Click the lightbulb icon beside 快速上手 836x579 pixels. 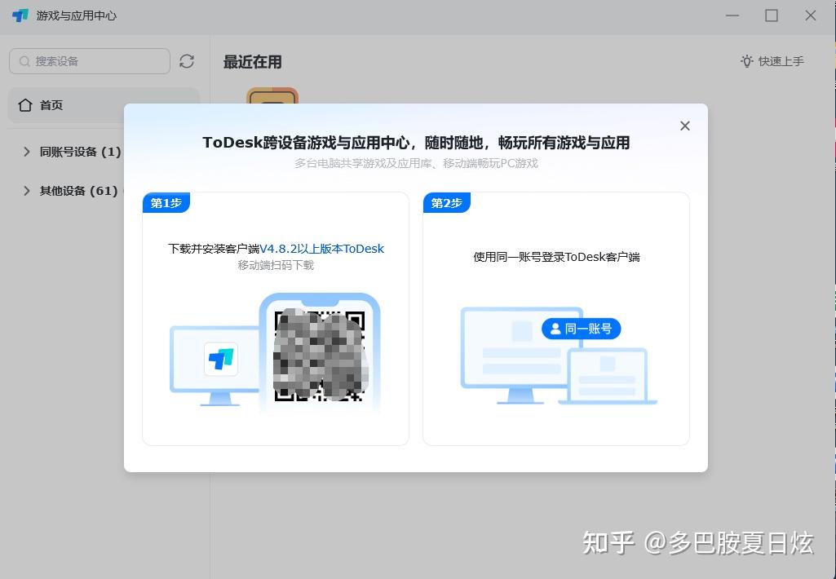[x=746, y=60]
